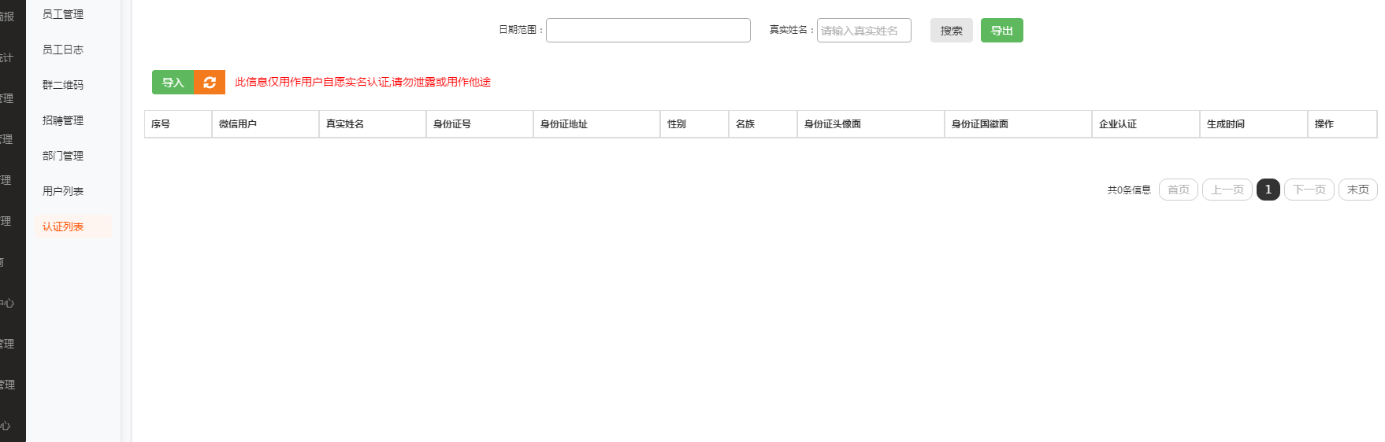Open 员工管理 in the sidebar
The image size is (1385, 442).
click(x=63, y=14)
